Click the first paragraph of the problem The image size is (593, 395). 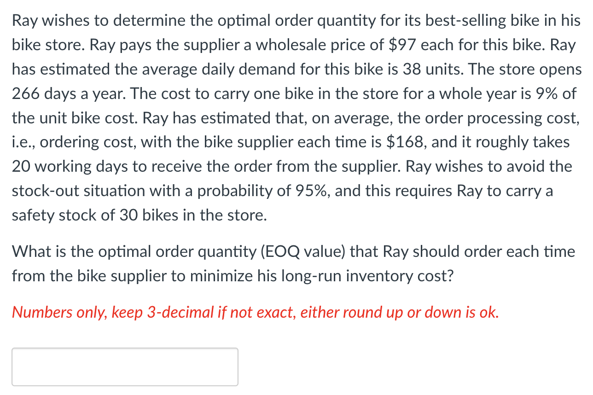[x=295, y=117]
